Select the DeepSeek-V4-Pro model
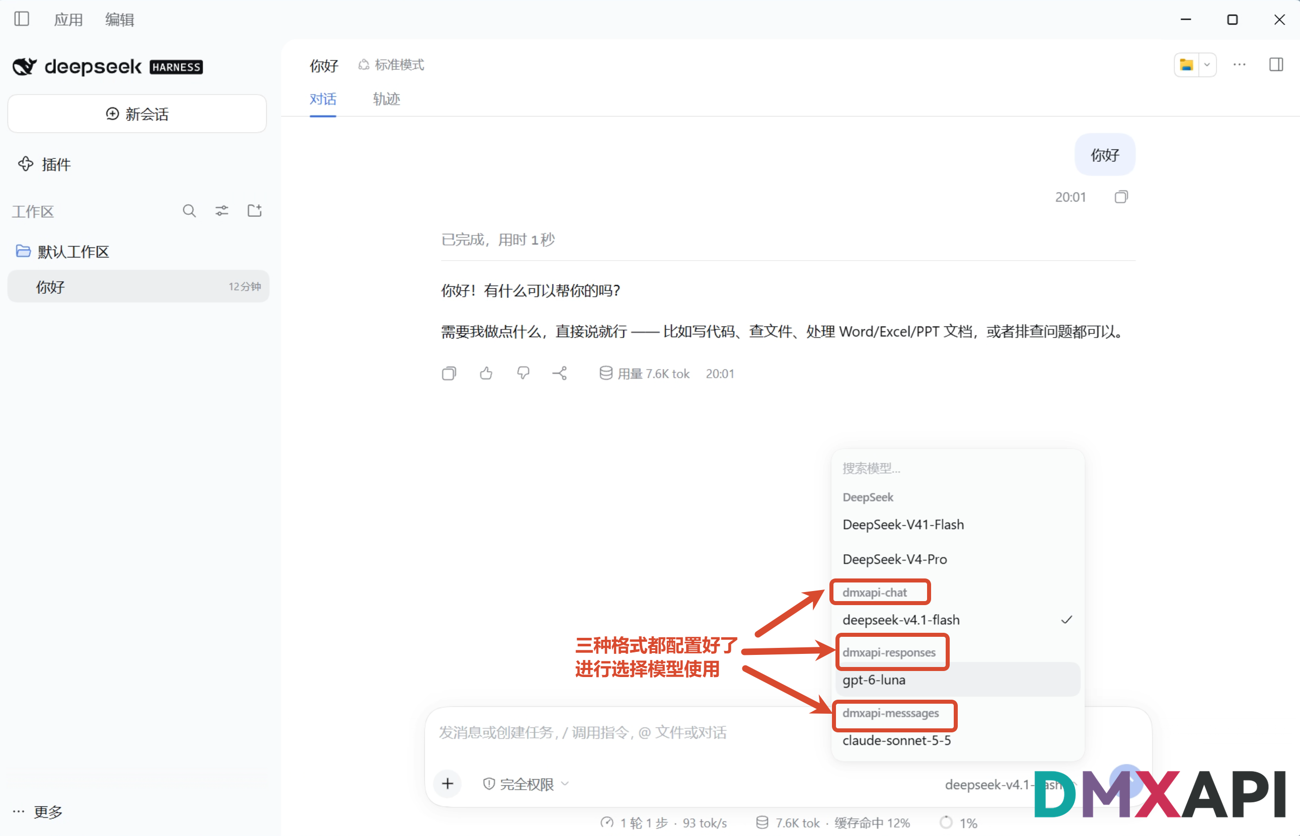 957,559
